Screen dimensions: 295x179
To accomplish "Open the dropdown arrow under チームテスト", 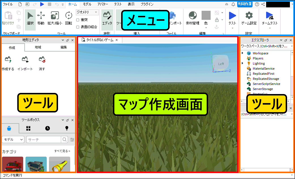I will (x=270, y=28).
